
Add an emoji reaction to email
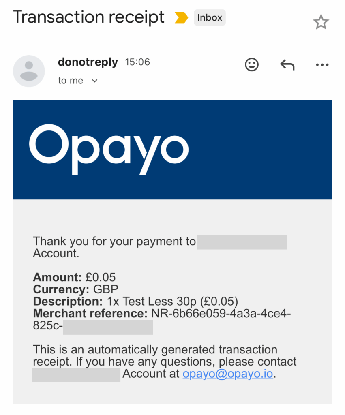tap(252, 64)
